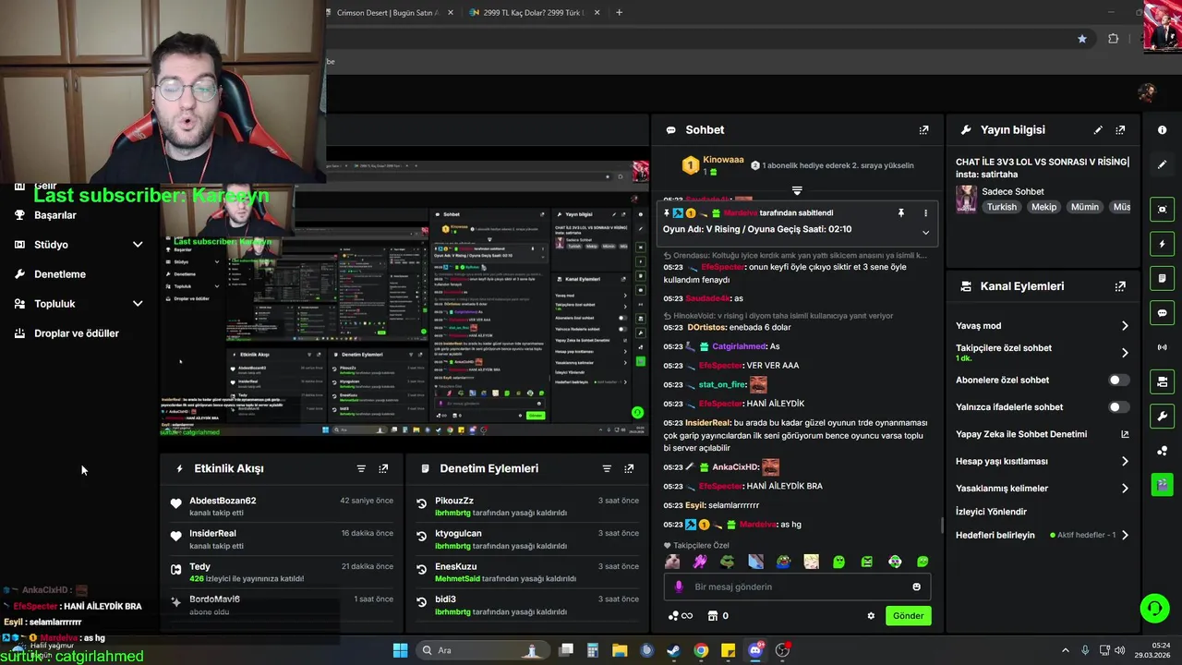Click the chat panel scrollbar
The width and height of the screenshot is (1182, 665).
click(942, 526)
